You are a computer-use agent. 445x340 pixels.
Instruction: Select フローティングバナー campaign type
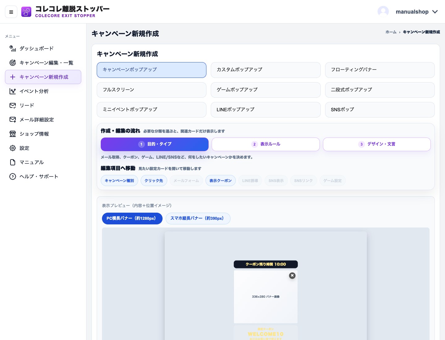tap(380, 70)
